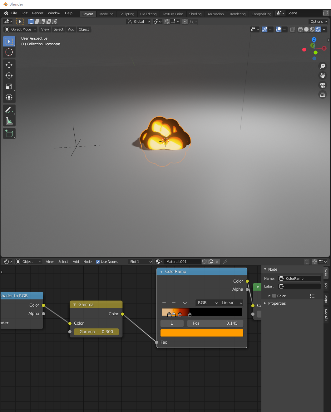Choose the Move tool

(x=9, y=65)
